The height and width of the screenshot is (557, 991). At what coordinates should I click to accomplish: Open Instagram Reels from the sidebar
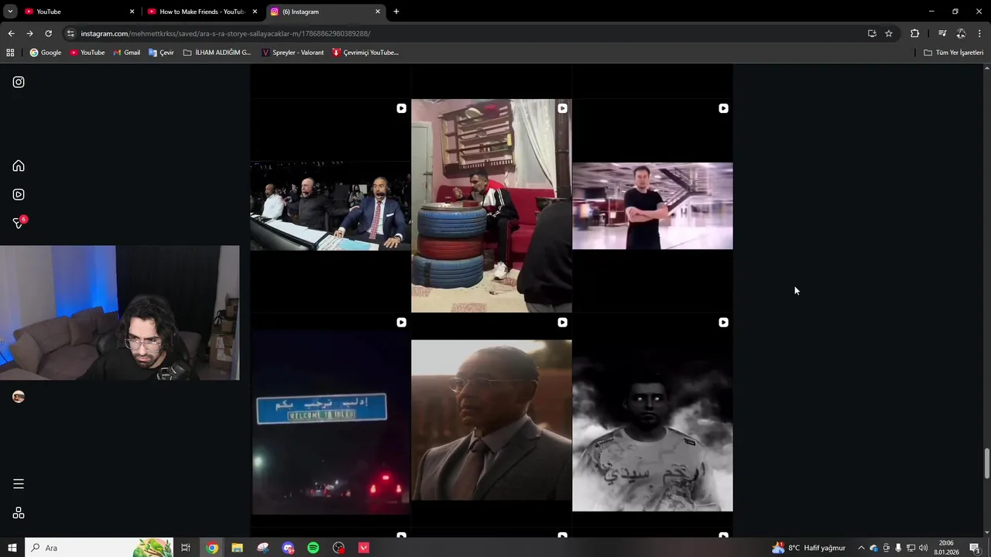[19, 194]
